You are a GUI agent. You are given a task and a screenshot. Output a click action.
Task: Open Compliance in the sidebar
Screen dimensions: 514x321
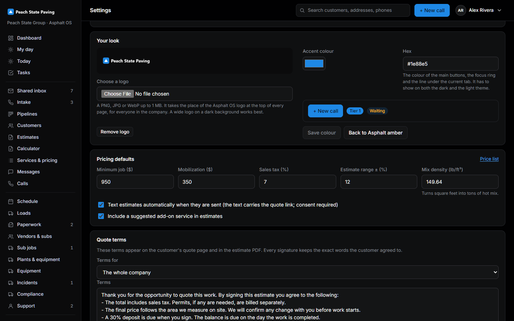pyautogui.click(x=41, y=294)
